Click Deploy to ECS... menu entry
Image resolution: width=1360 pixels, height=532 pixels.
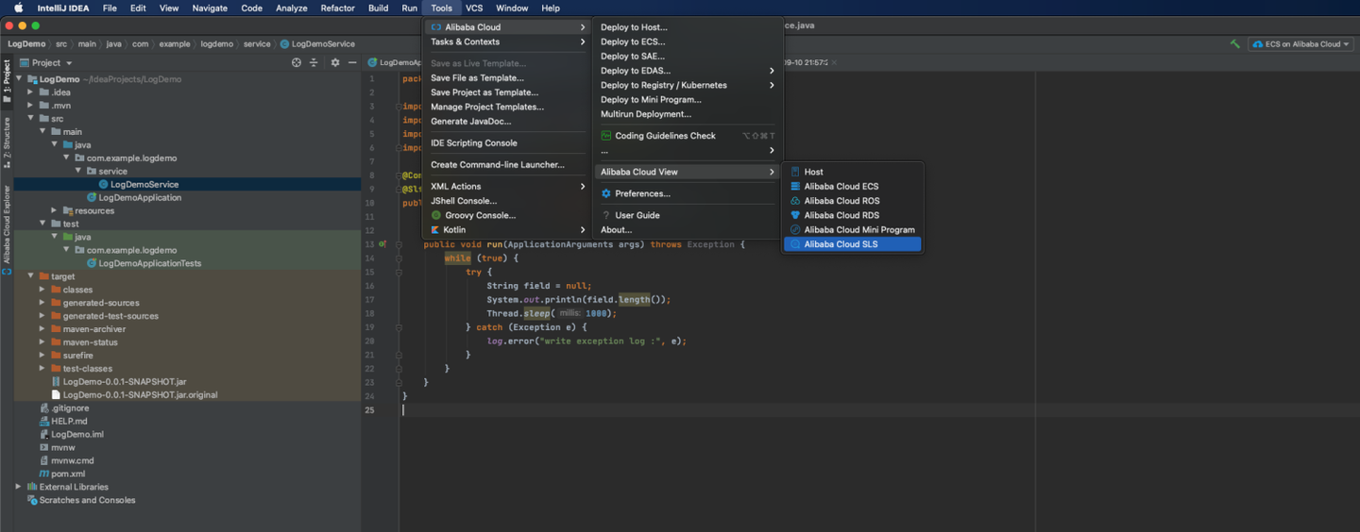(x=687, y=42)
